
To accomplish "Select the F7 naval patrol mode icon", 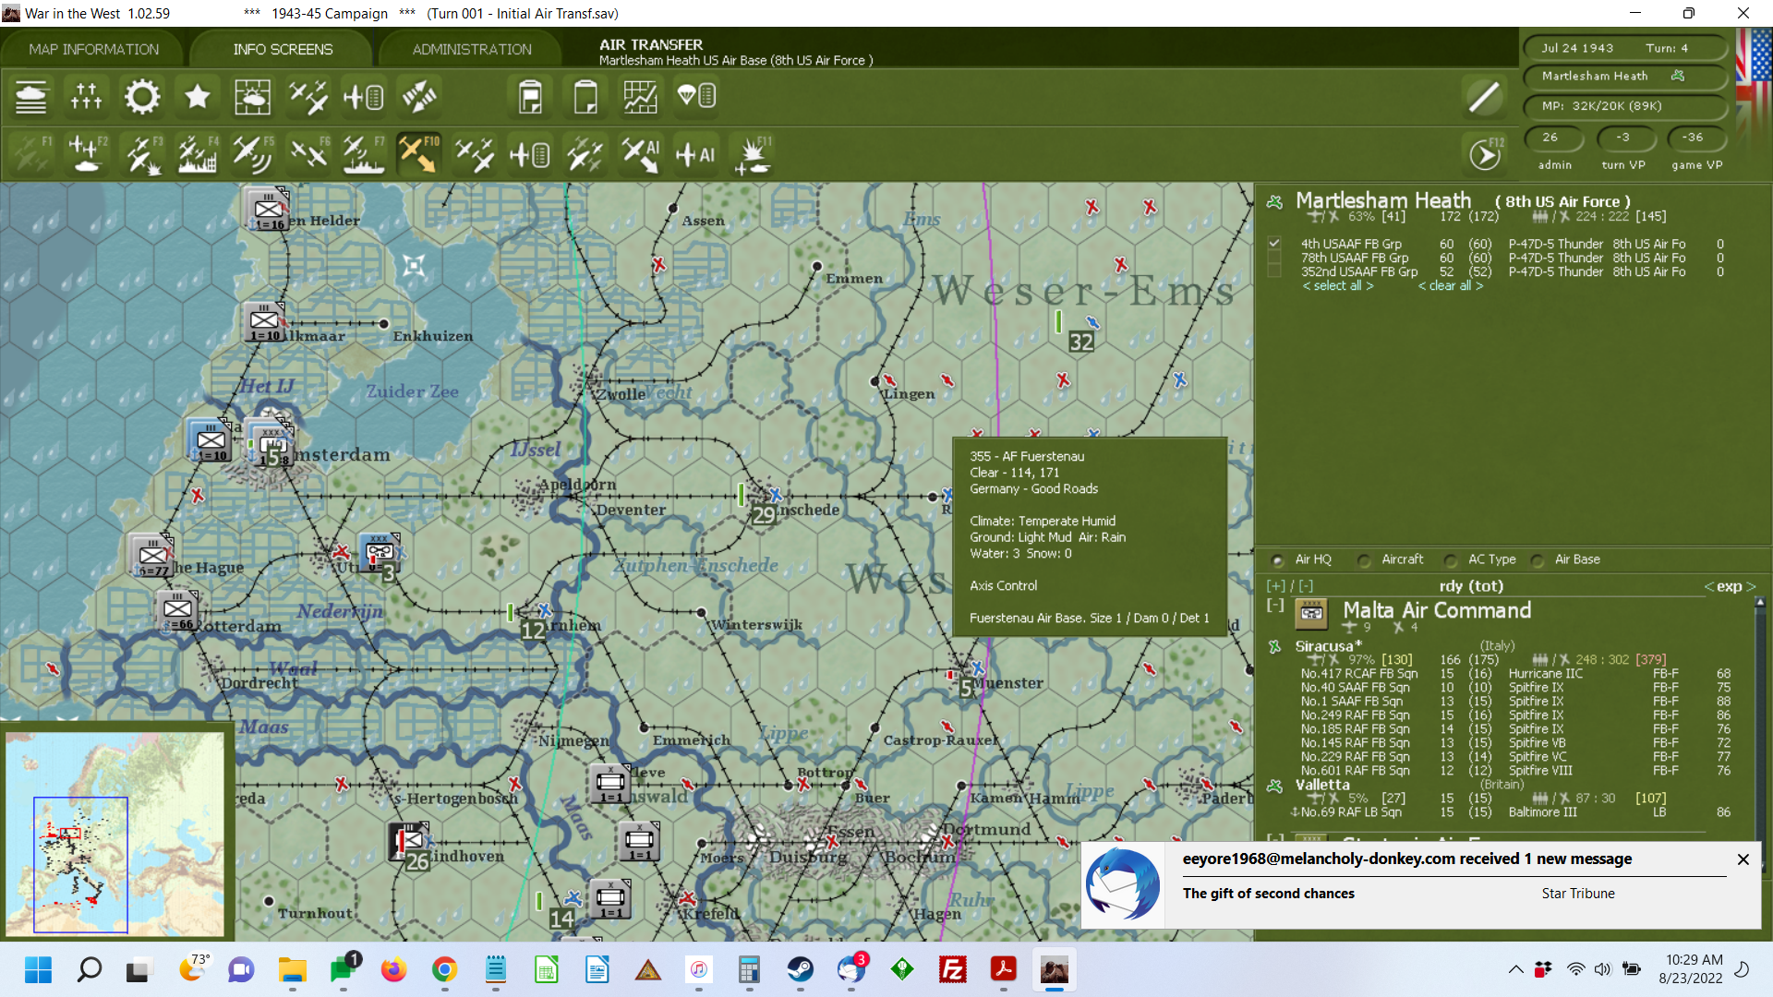I will tap(364, 154).
